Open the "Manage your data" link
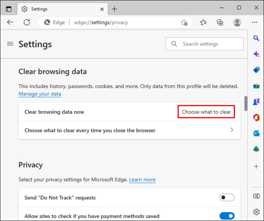 (40, 94)
